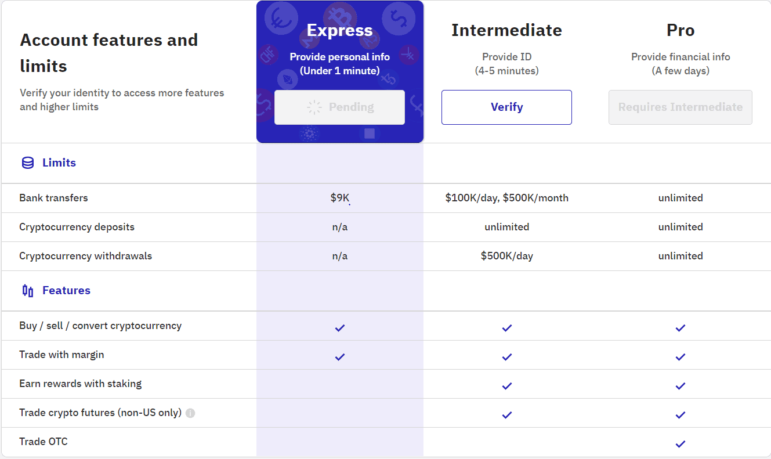
Task: Click the Features section header
Action: tap(66, 291)
